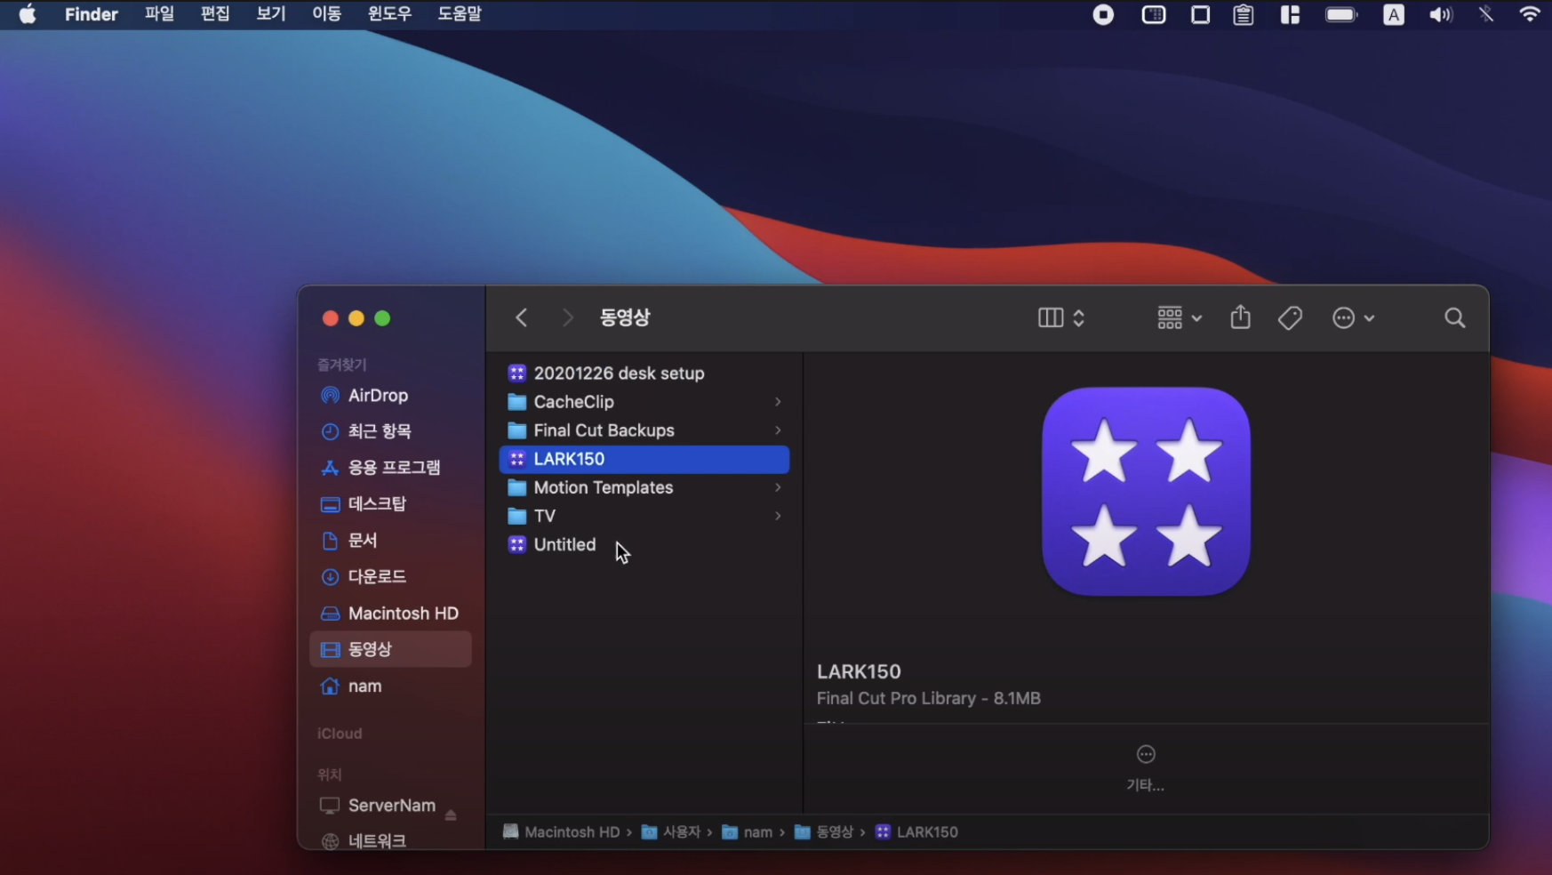Select AirDrop in the sidebar
The height and width of the screenshot is (875, 1552).
point(390,395)
